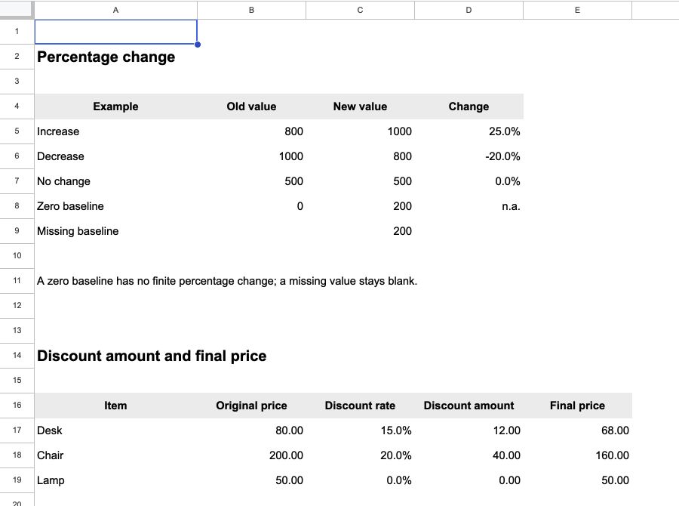The width and height of the screenshot is (679, 506).
Task: Click old value 0 in Zero baseline row
Action: click(251, 206)
